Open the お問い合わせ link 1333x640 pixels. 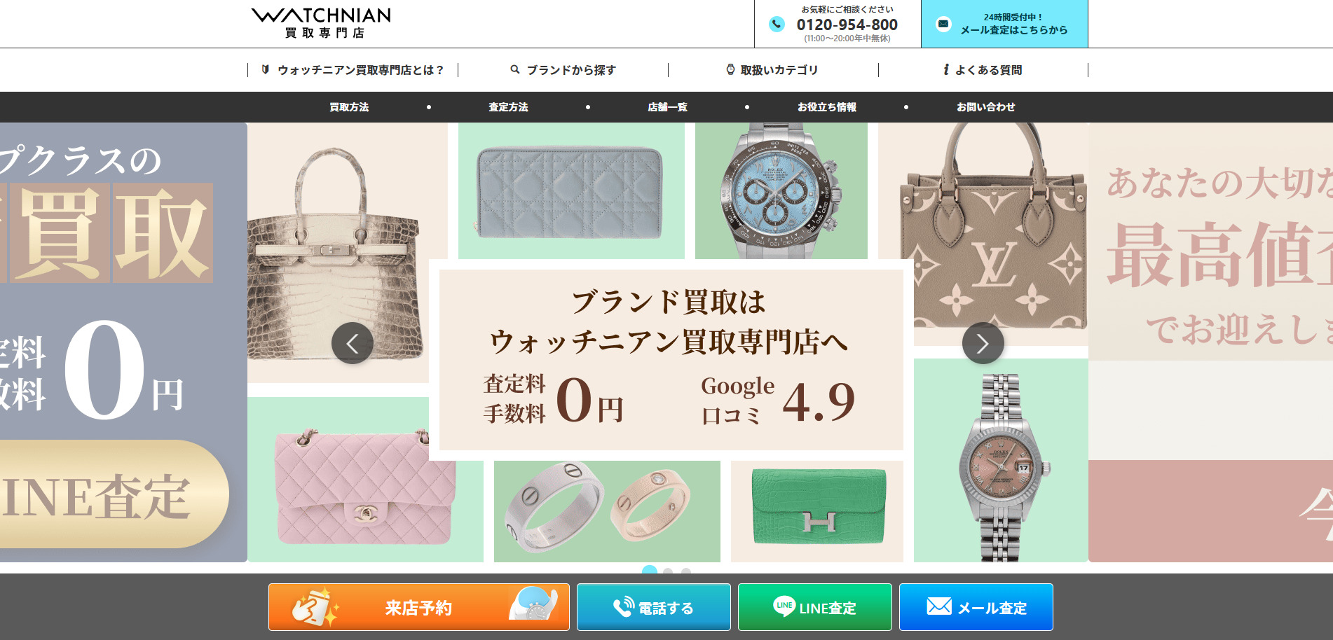(x=985, y=107)
